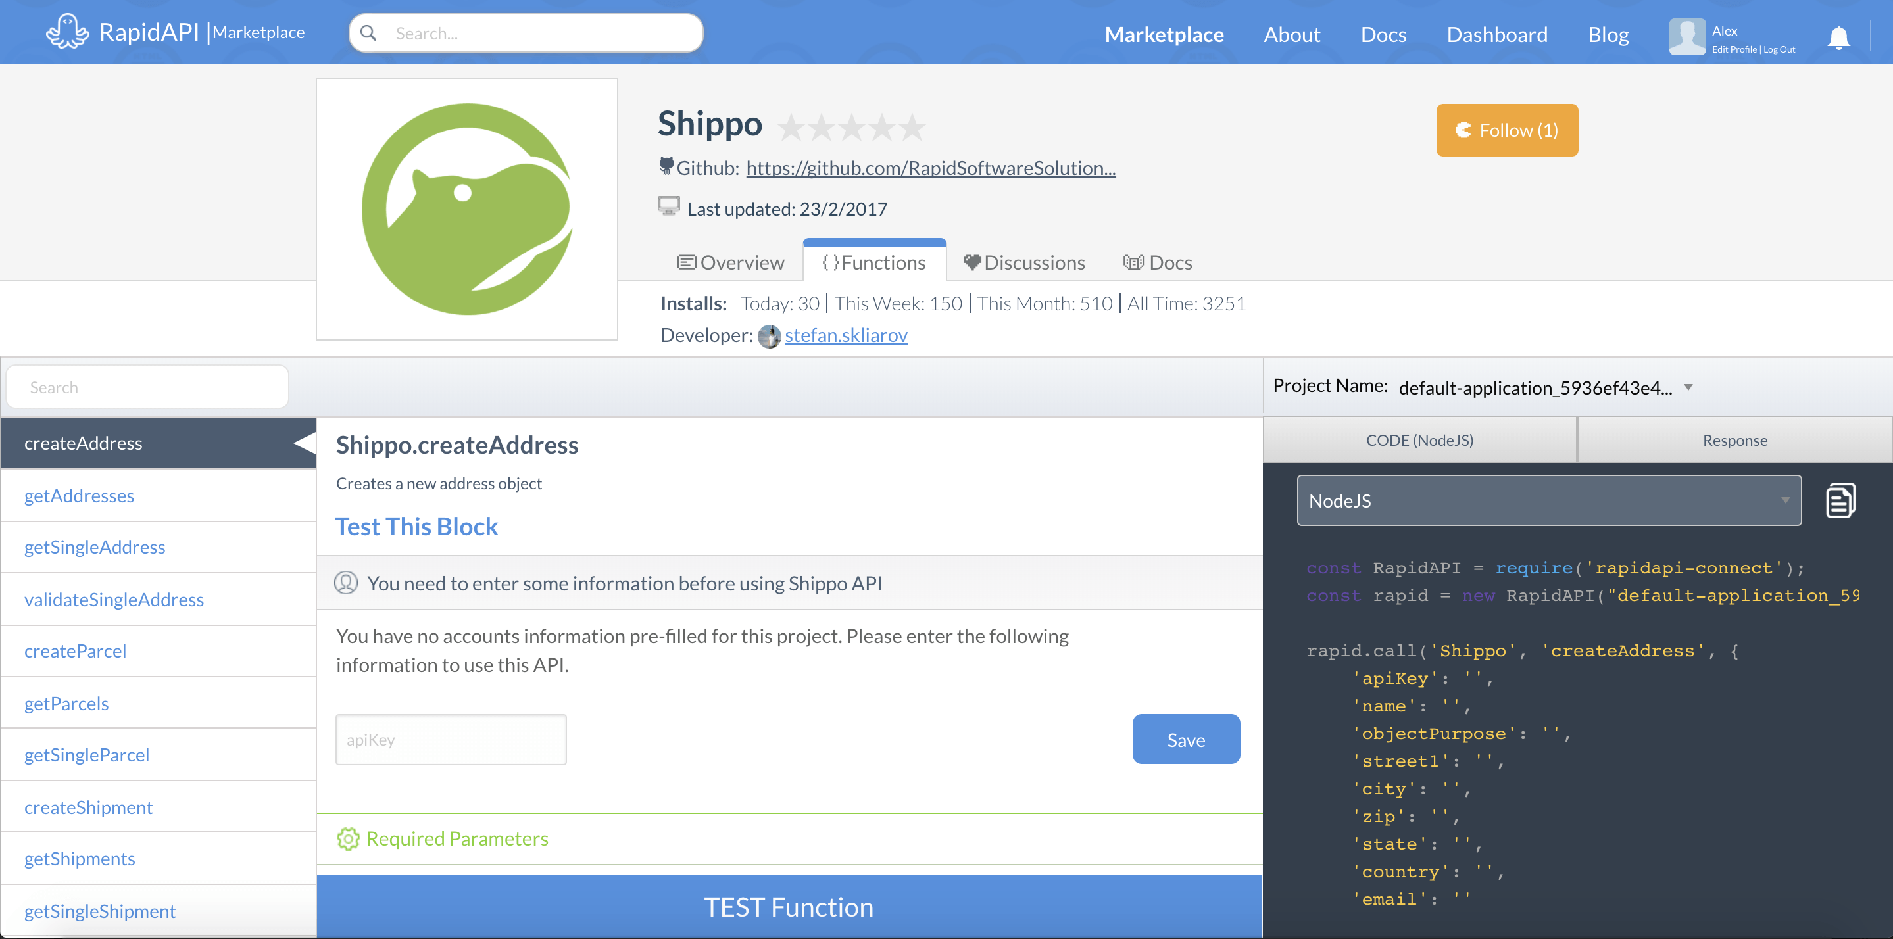Open stefan.skliarov developer profile link

[846, 335]
